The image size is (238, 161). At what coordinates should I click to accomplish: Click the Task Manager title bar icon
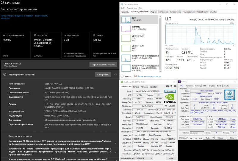tap(122, 4)
